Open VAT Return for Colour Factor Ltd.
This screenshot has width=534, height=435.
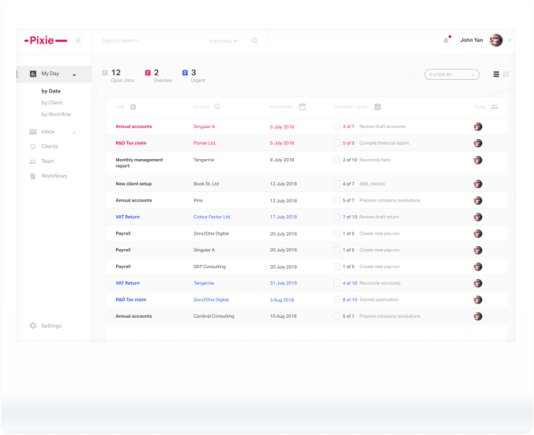(128, 217)
